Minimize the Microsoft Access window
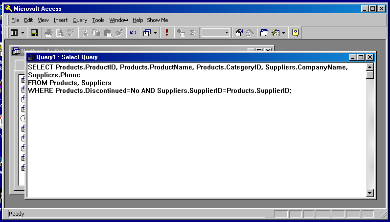Viewport: 390px width, 222px height. (x=365, y=9)
